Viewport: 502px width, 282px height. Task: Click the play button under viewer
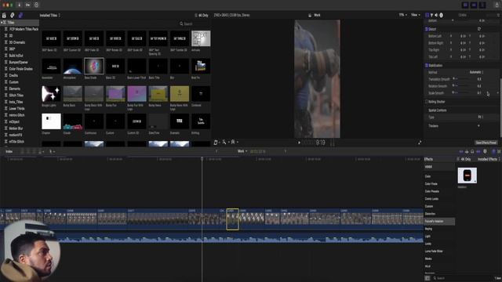300,143
